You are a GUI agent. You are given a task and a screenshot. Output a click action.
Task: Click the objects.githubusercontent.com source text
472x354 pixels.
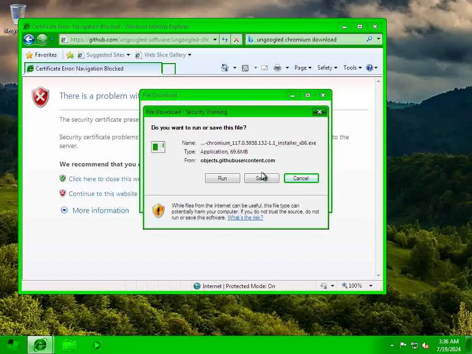coord(238,160)
